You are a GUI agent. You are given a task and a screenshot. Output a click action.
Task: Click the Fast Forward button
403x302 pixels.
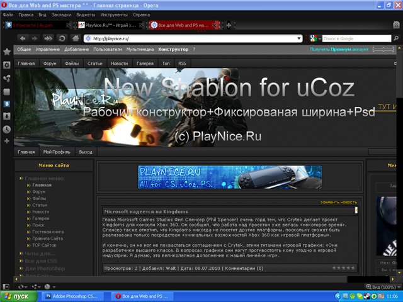48,38
